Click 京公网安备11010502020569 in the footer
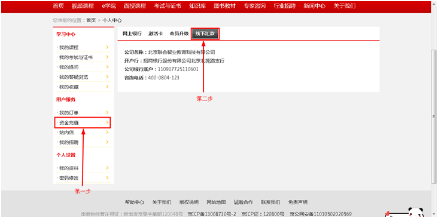The width and height of the screenshot is (438, 218). 321,214
